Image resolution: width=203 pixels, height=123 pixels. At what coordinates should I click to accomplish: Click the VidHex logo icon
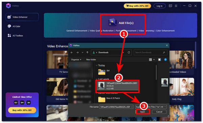pyautogui.click(x=8, y=6)
